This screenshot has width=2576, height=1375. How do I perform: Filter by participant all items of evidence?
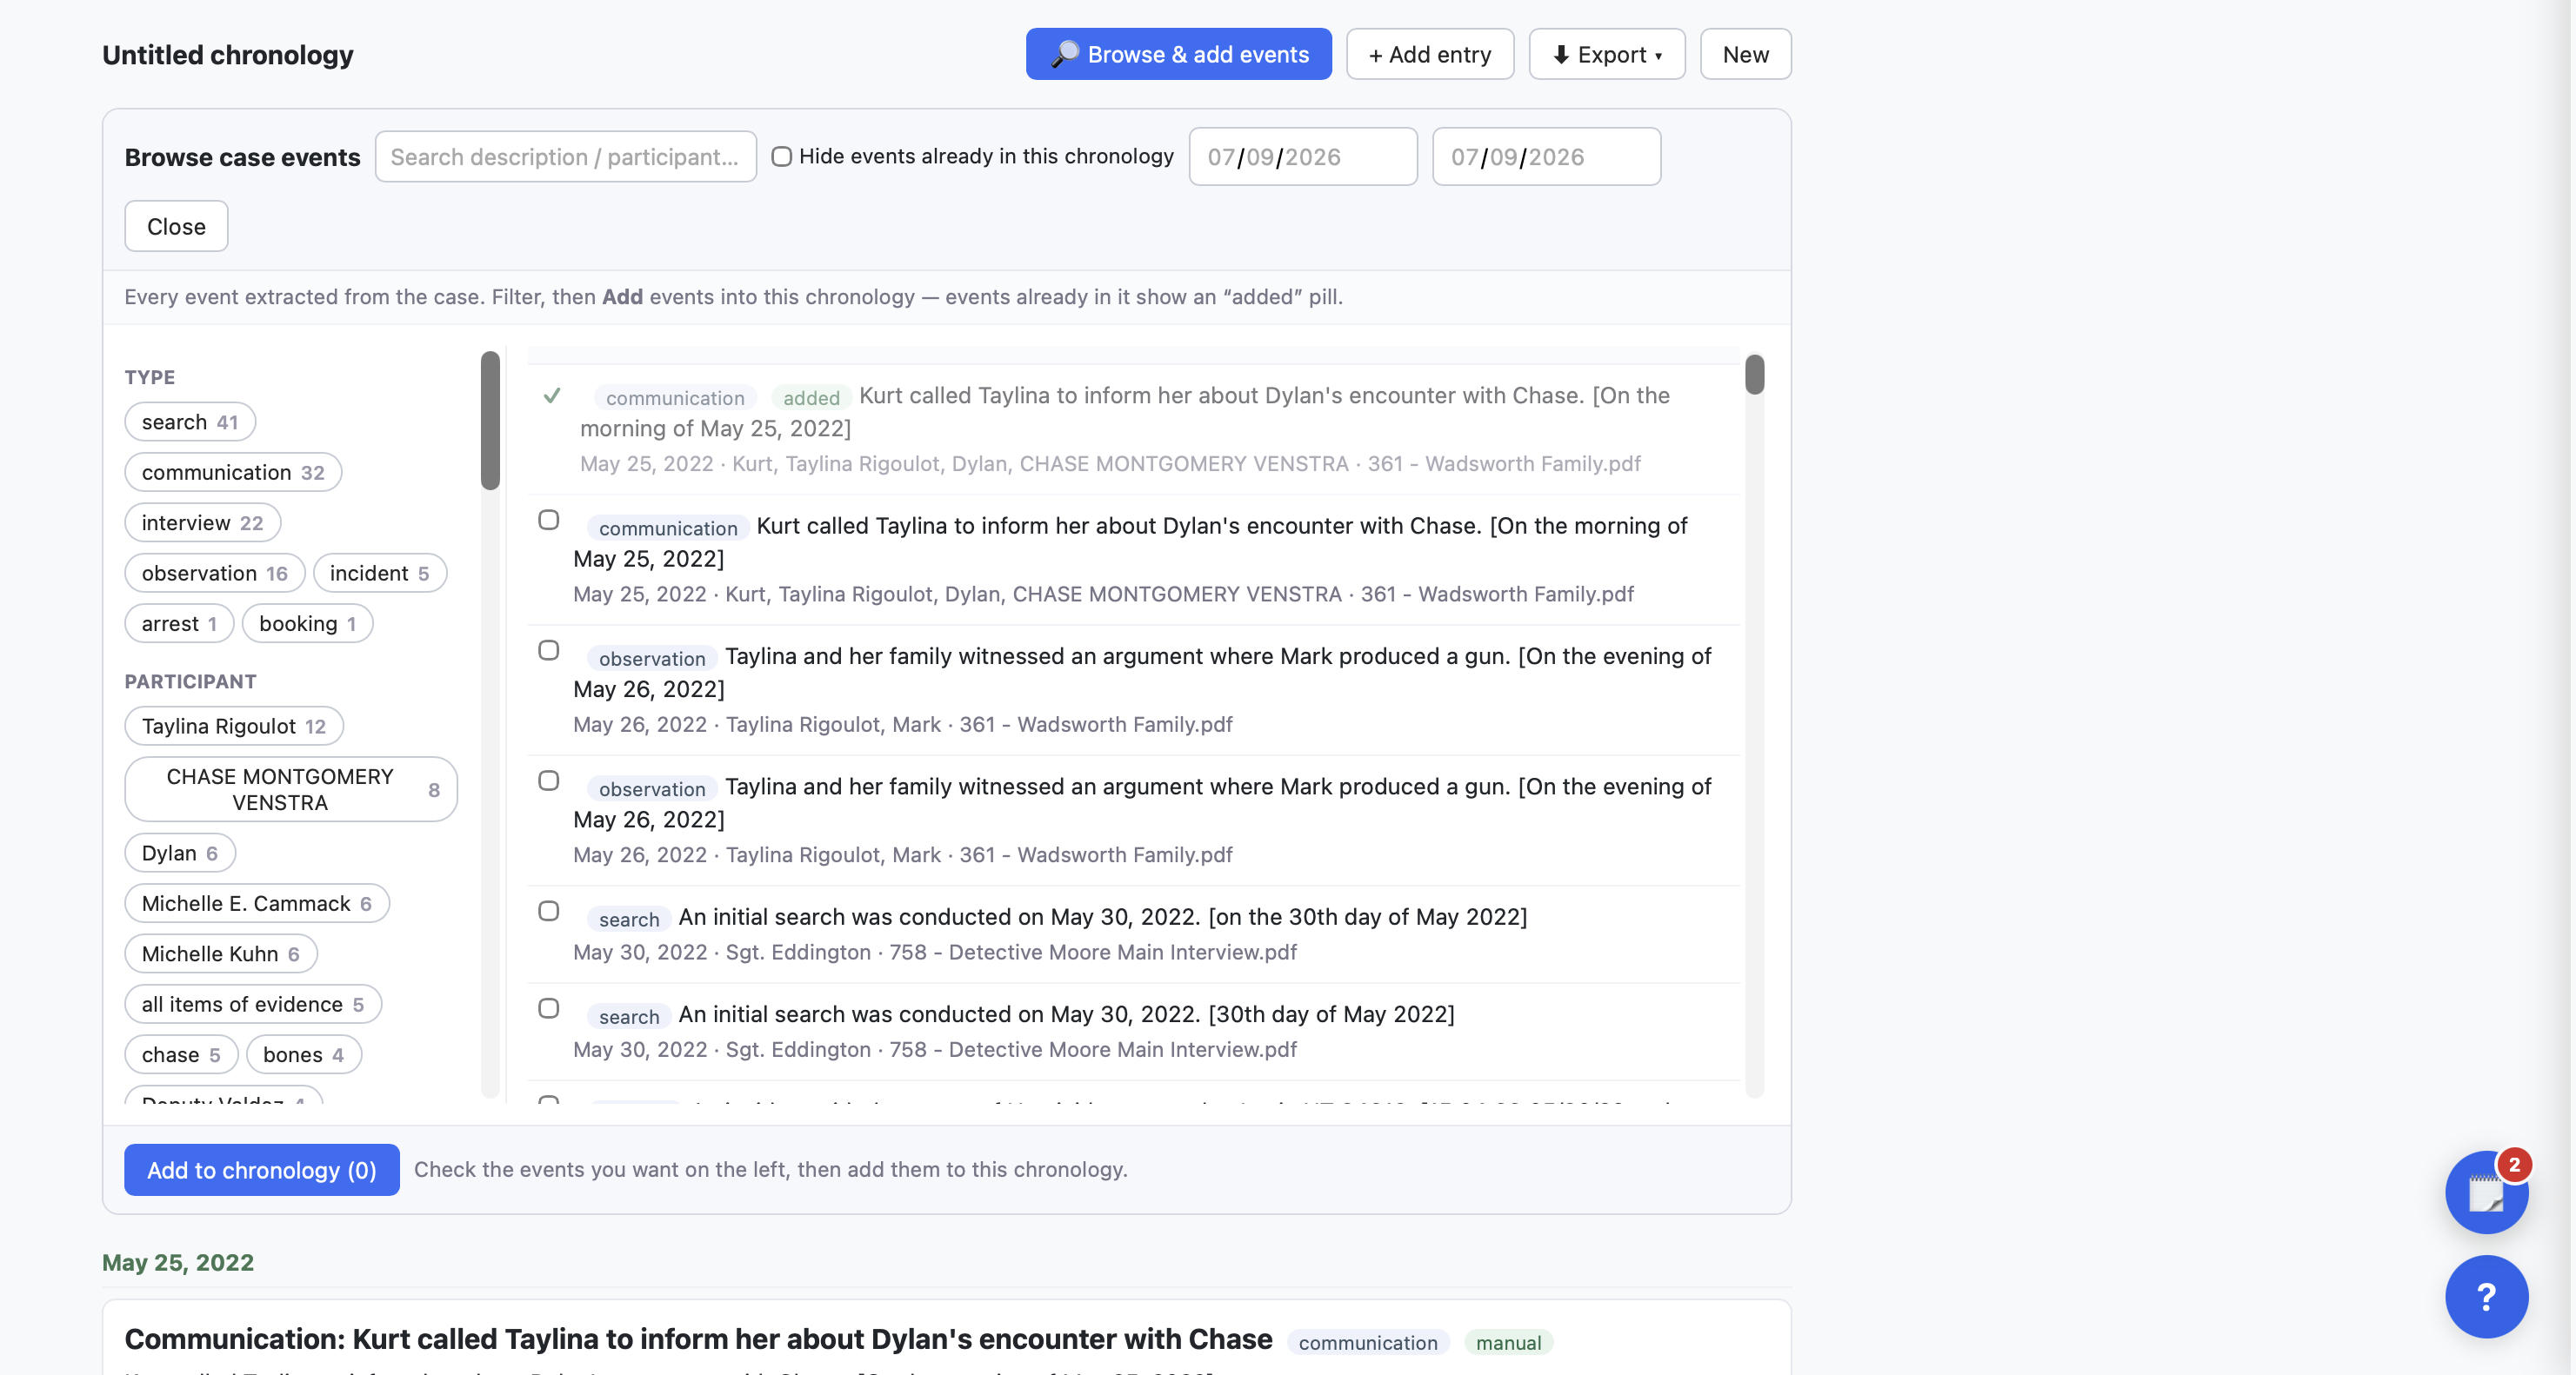tap(253, 1003)
